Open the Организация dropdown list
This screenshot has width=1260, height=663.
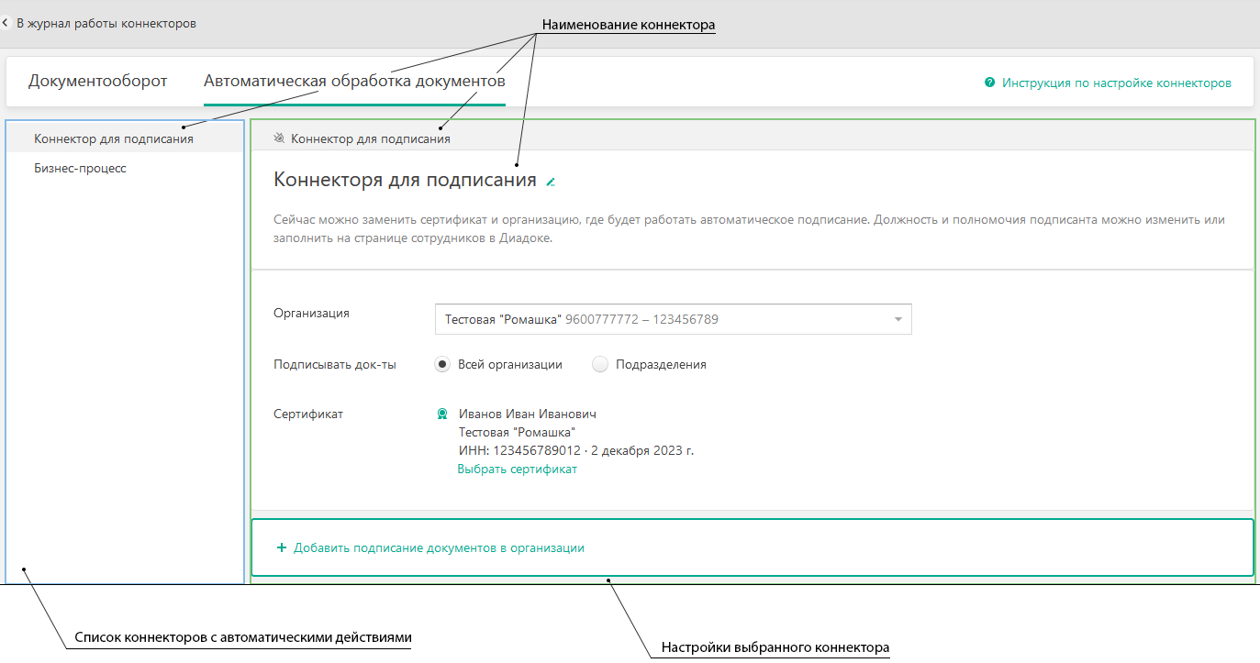674,319
